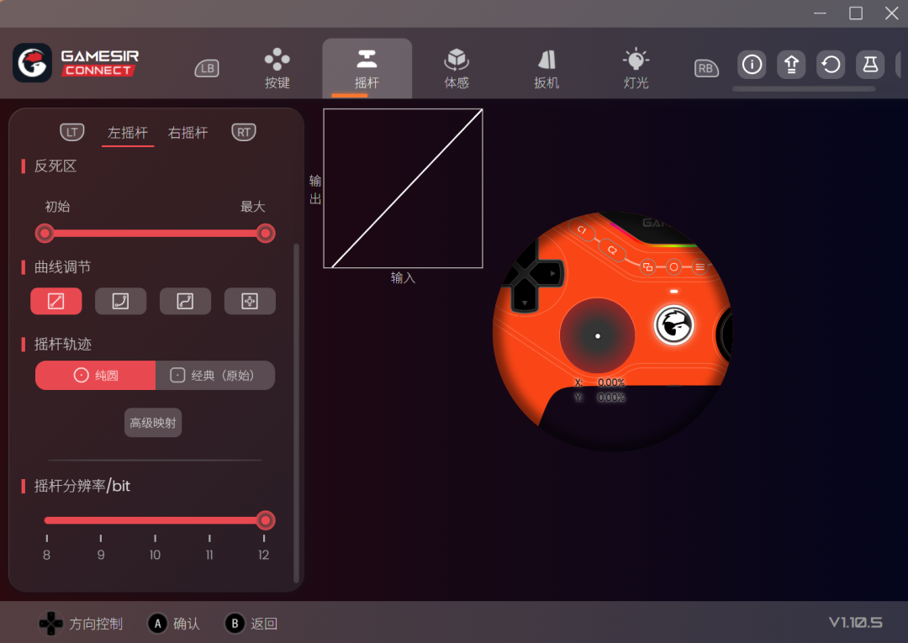Click the left panel vertical scrollbar
The width and height of the screenshot is (908, 643).
click(297, 412)
